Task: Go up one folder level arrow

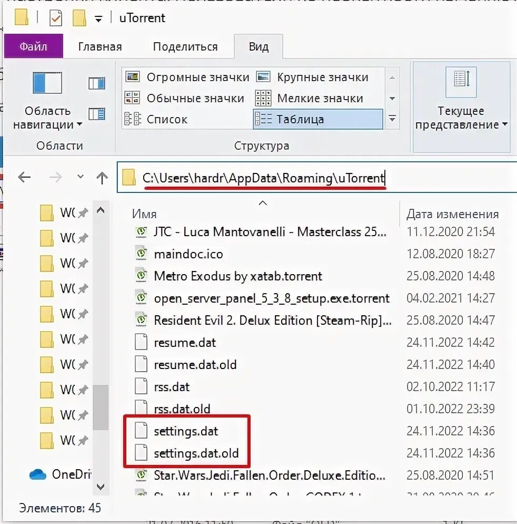Action: [102, 178]
